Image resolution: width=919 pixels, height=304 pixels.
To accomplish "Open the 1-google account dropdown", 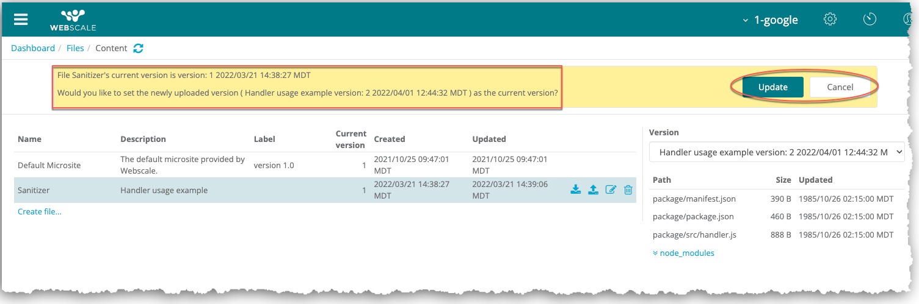I will [x=770, y=20].
